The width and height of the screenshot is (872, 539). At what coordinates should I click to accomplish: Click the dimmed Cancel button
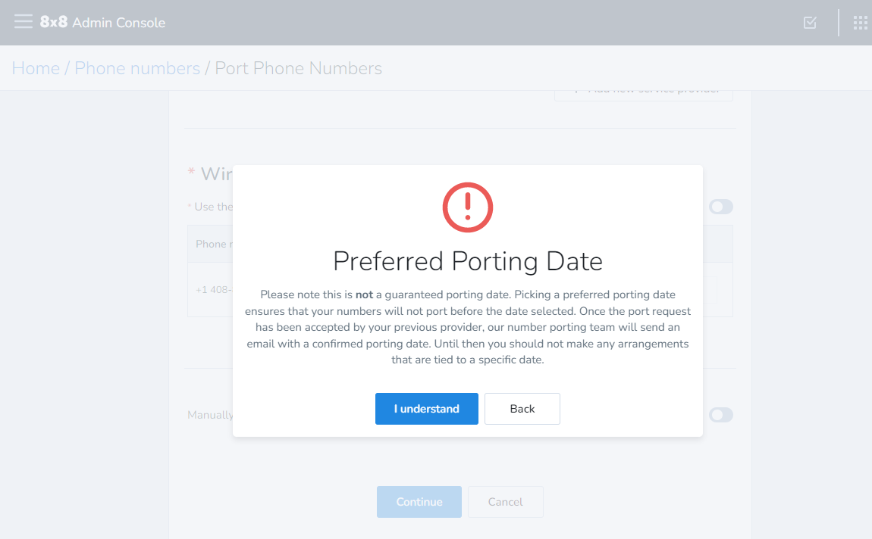click(506, 502)
